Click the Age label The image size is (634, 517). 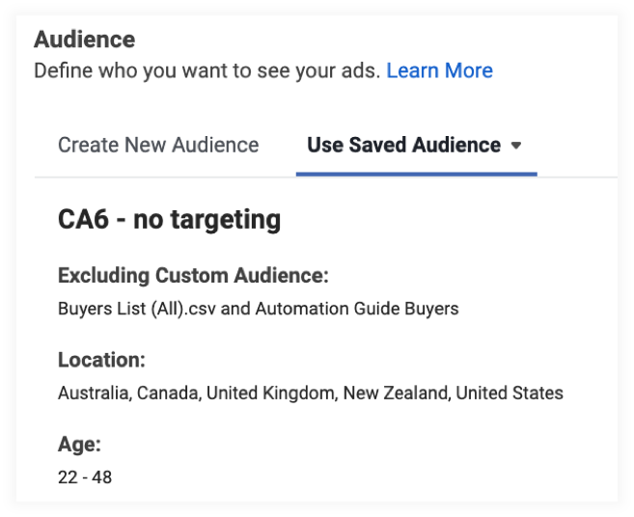click(79, 445)
